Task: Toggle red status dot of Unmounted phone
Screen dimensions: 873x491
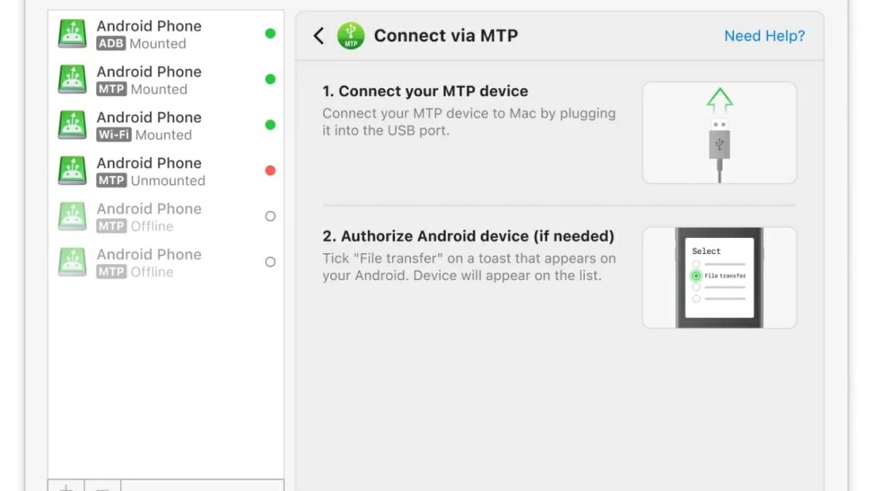Action: 271,171
